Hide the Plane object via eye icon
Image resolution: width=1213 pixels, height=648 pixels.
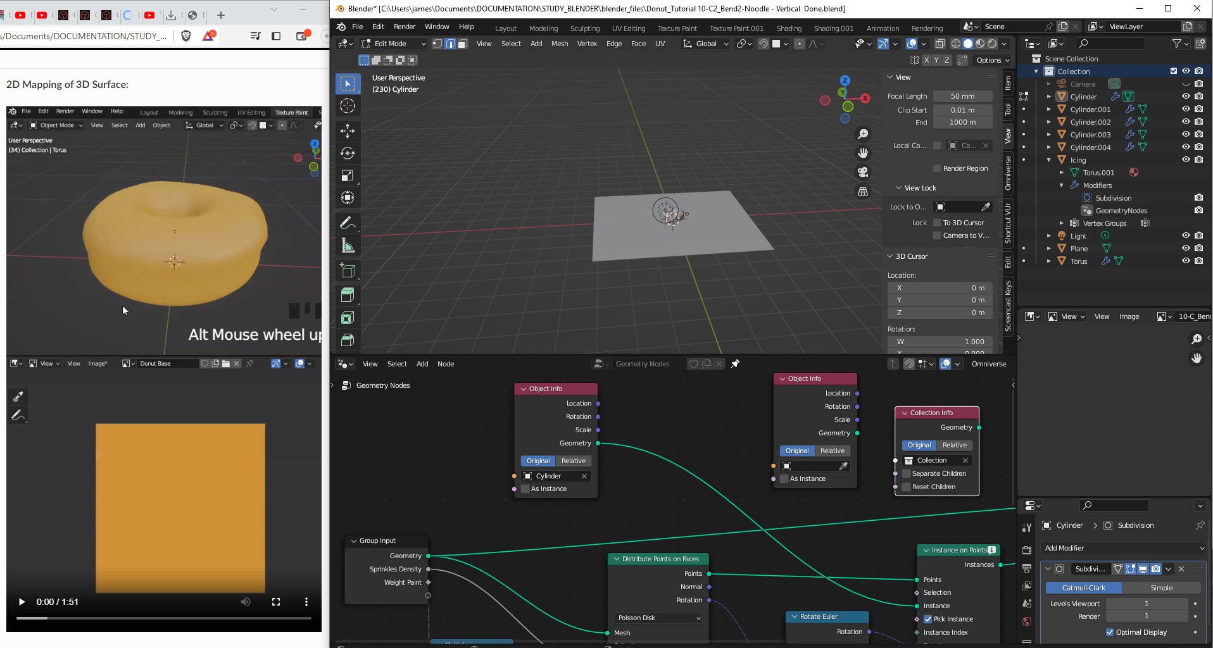pos(1186,248)
